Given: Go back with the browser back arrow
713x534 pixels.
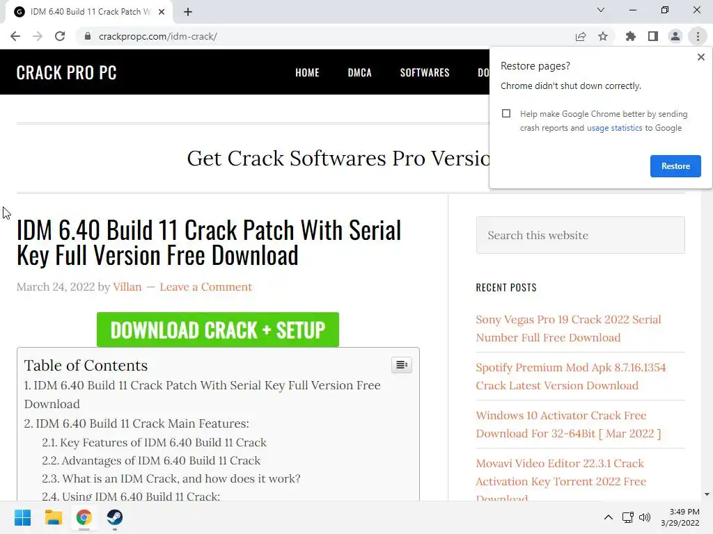Looking at the screenshot, I should 15,36.
